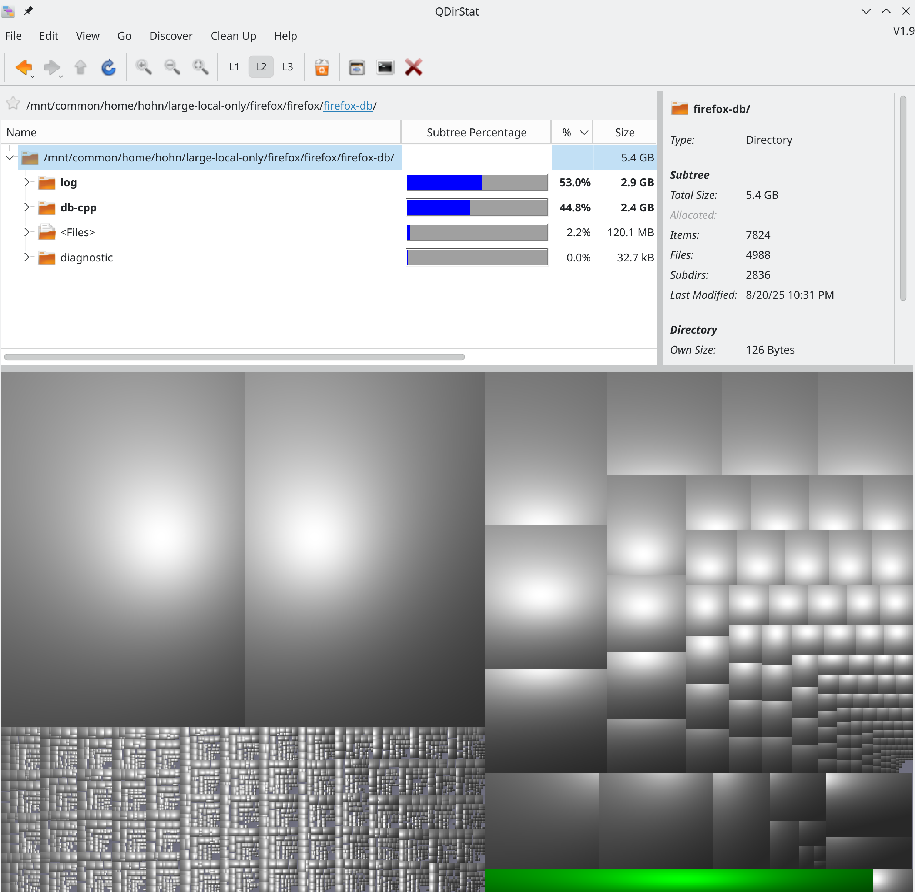Screen dimensions: 915x892
Task: Click the red X delete icon
Action: pyautogui.click(x=413, y=67)
